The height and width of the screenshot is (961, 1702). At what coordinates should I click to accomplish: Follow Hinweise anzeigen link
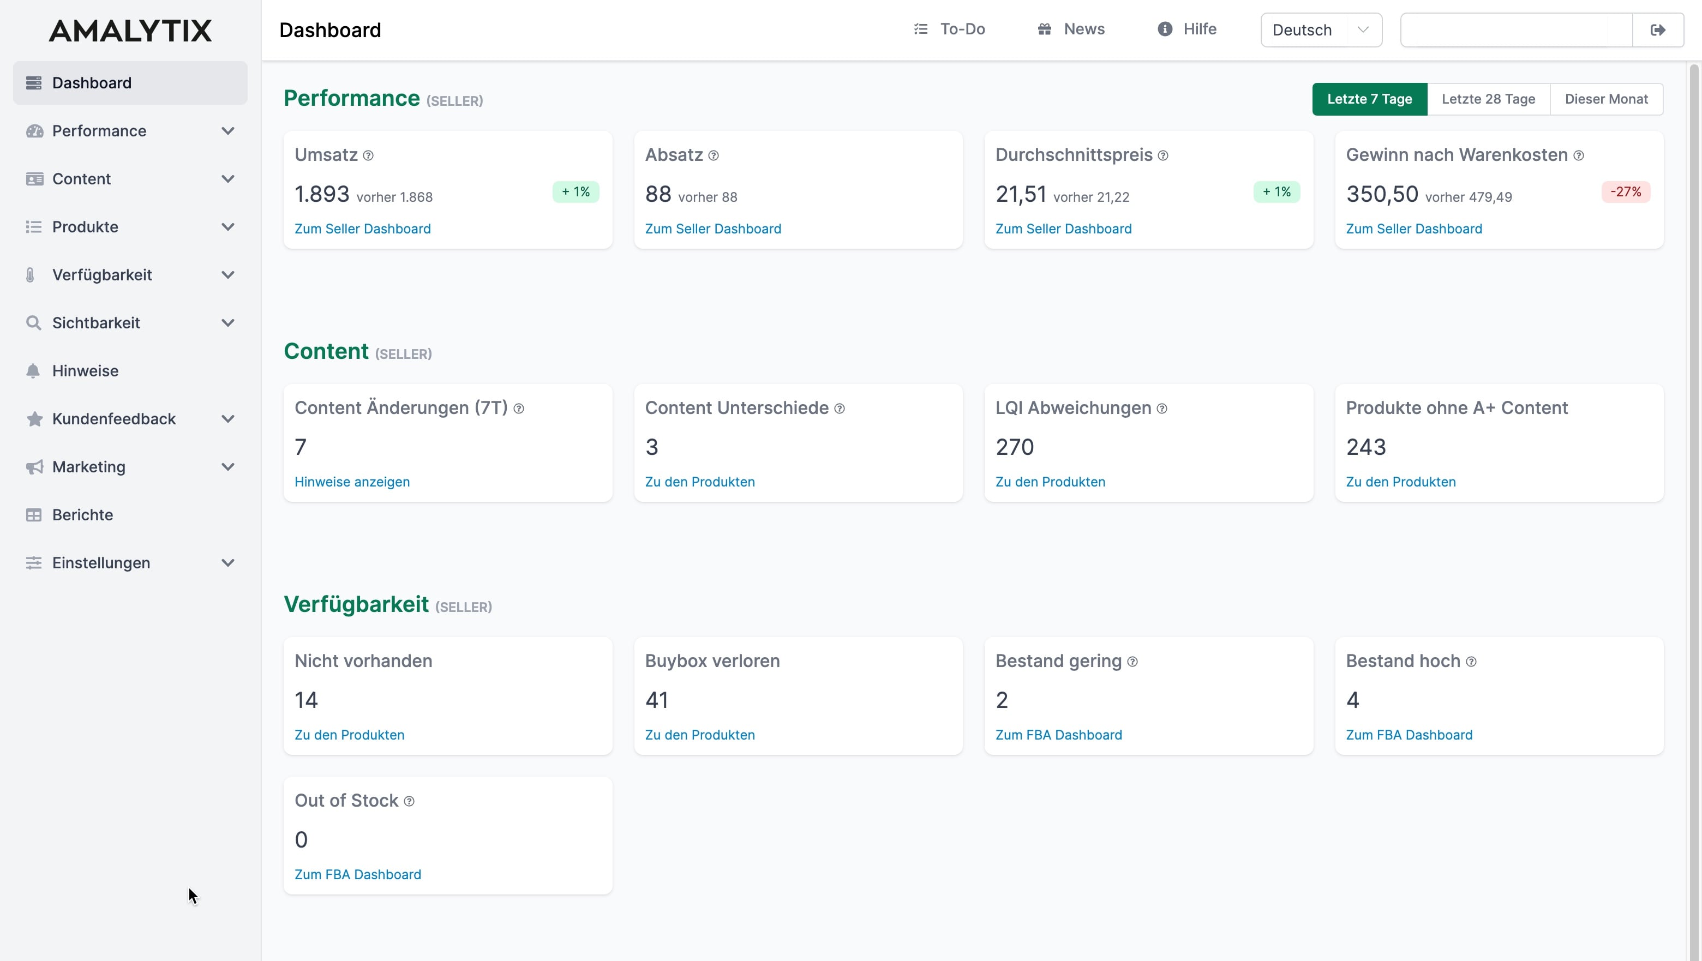352,482
